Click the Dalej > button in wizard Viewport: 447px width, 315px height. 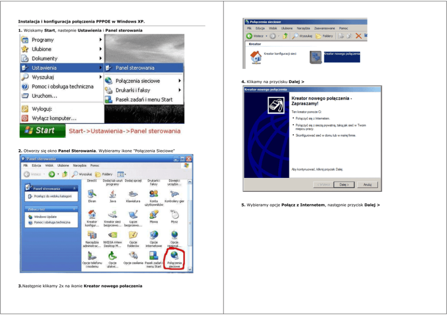[x=347, y=185]
